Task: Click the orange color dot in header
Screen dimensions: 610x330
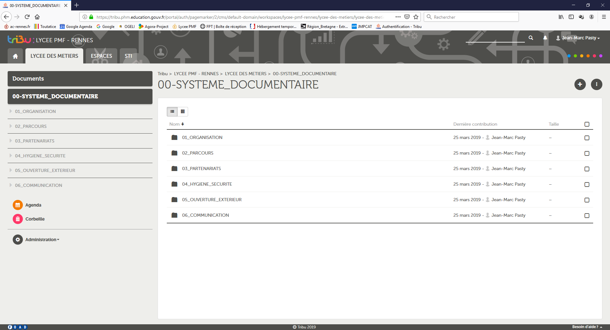Action: (x=588, y=56)
